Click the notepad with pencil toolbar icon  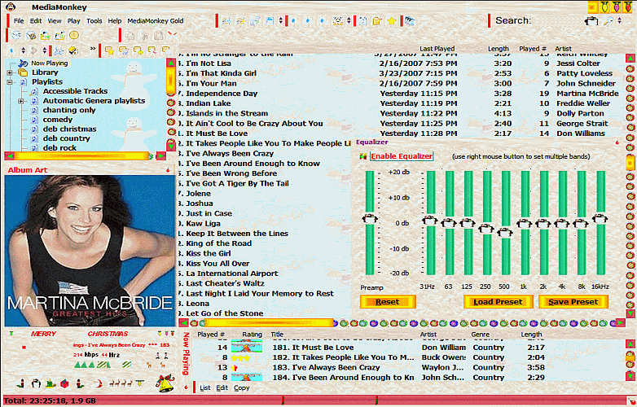pyautogui.click(x=377, y=21)
